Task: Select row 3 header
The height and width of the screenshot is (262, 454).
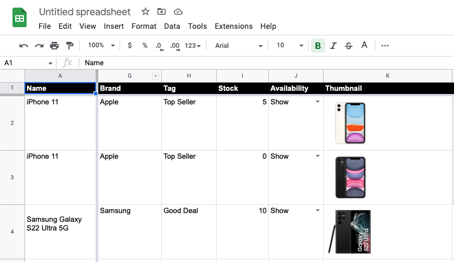Action: [x=12, y=177]
